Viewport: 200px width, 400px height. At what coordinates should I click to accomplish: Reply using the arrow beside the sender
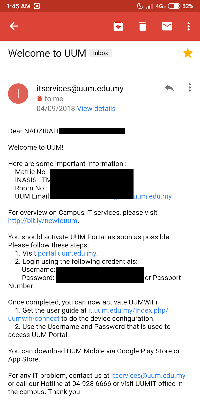tap(169, 88)
